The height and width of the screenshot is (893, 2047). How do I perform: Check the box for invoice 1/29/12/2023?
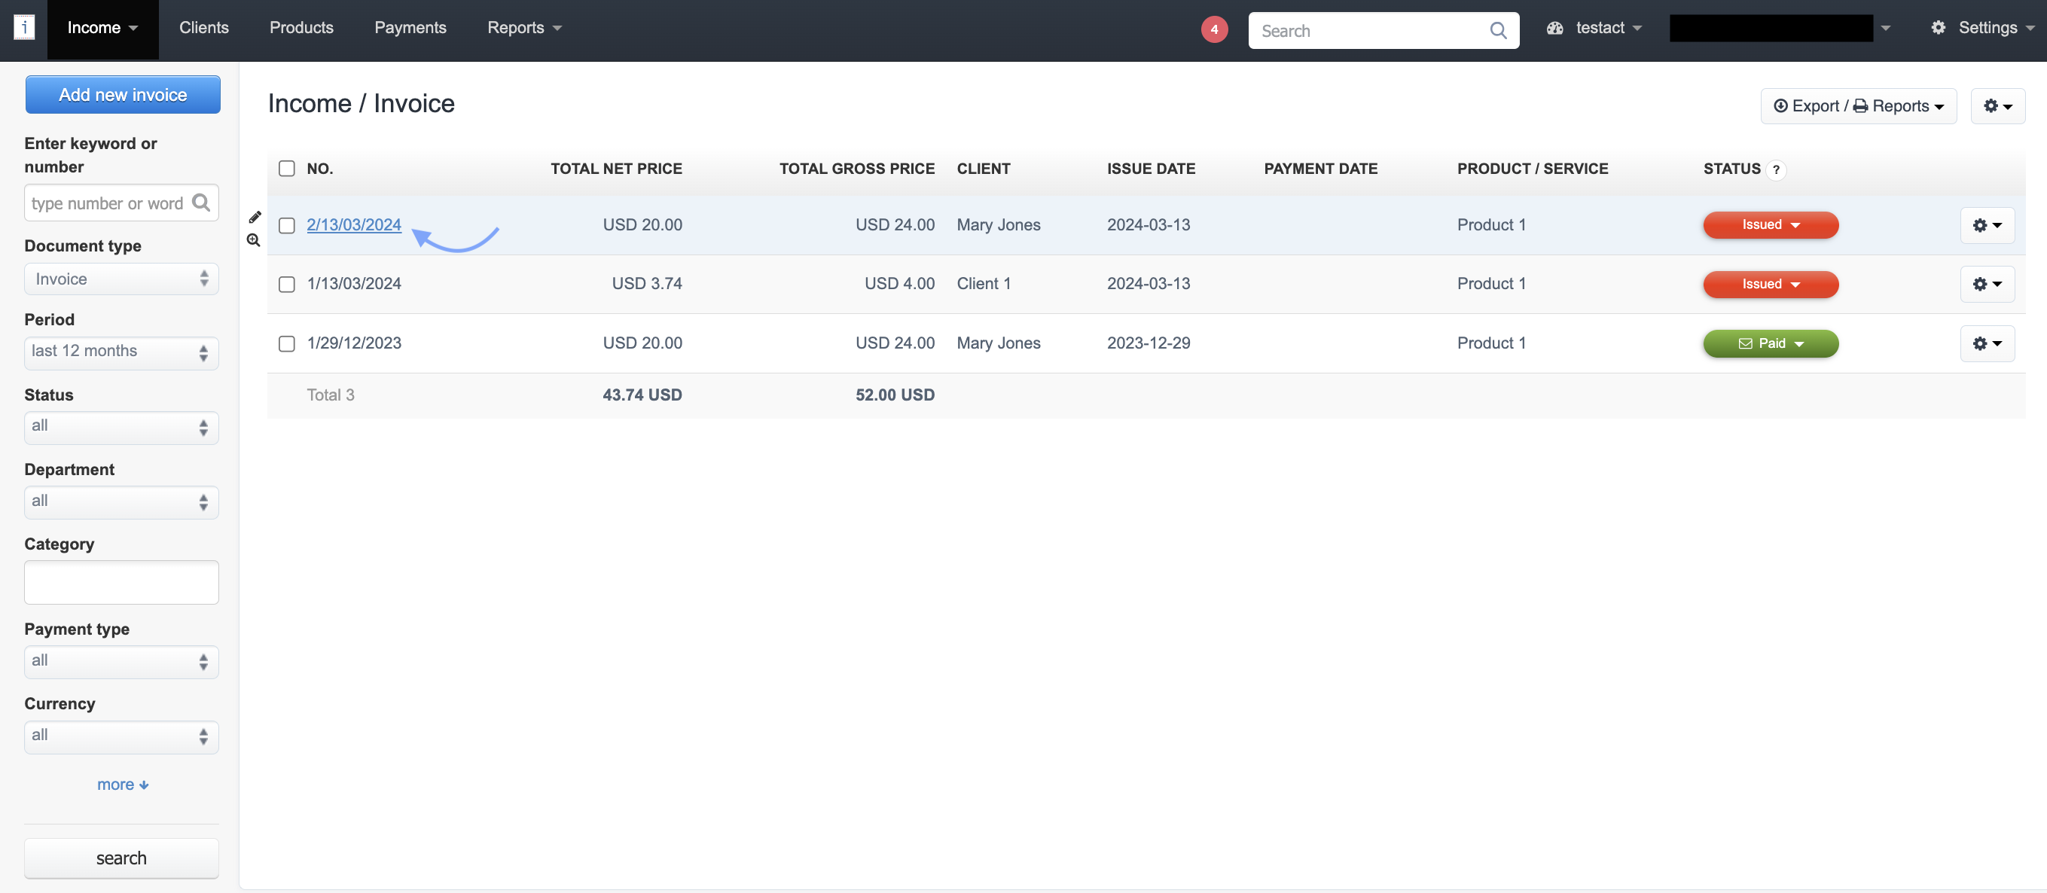coord(287,344)
